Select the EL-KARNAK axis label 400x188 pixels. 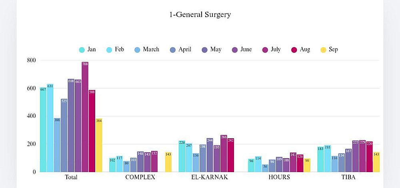click(210, 177)
